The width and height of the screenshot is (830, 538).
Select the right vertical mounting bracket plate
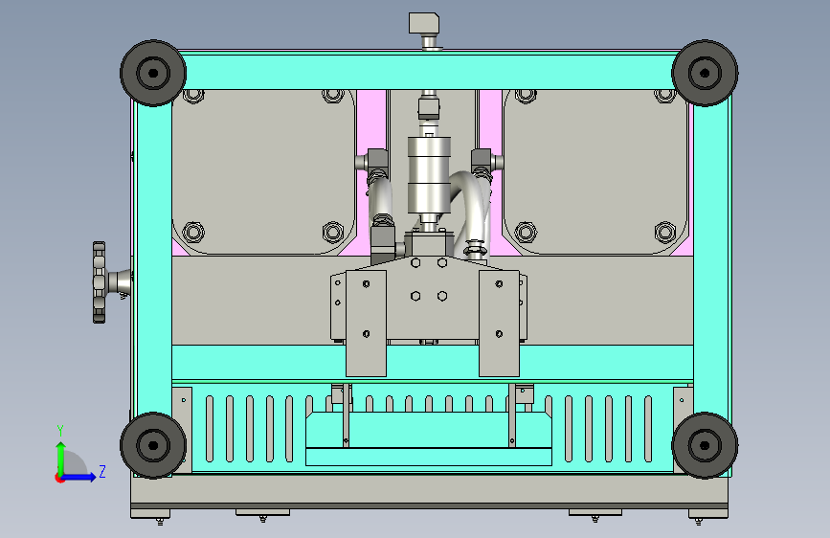(x=499, y=324)
